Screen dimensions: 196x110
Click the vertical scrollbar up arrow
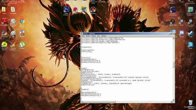pos(174,38)
